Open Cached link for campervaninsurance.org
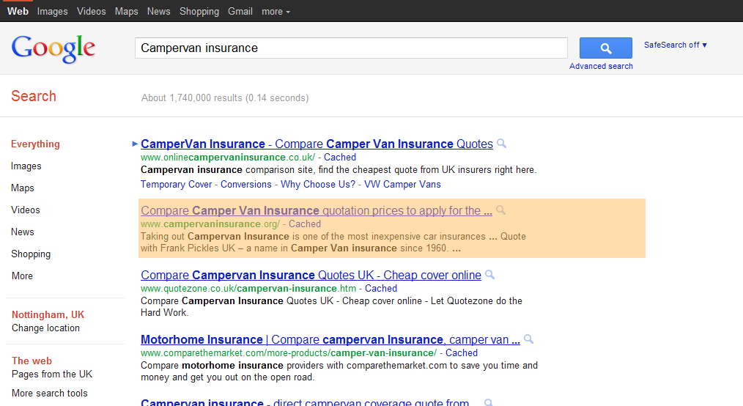Image resolution: width=743 pixels, height=406 pixels. (x=305, y=224)
